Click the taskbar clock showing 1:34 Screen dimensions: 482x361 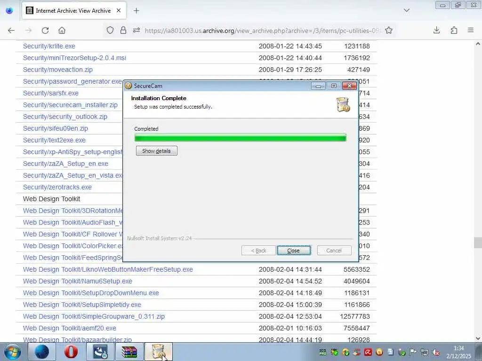[x=458, y=352]
